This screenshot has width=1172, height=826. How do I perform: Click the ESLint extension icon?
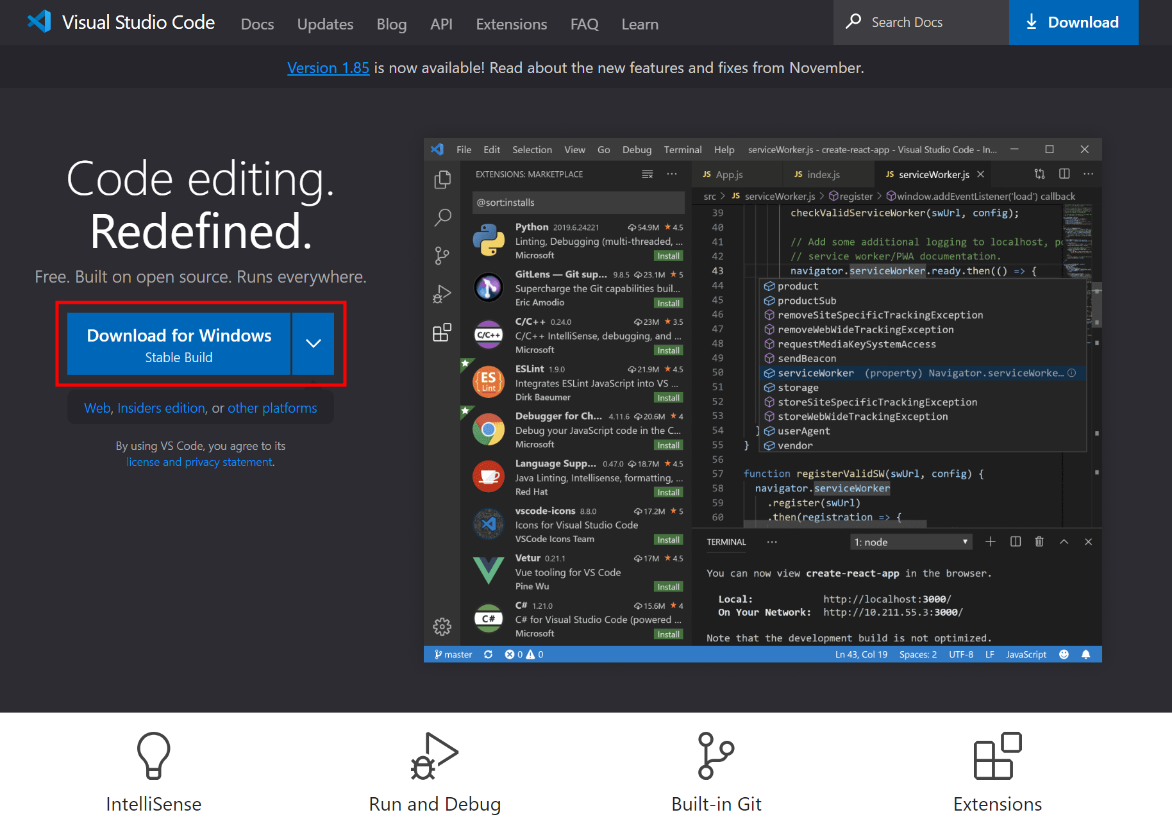pos(489,382)
